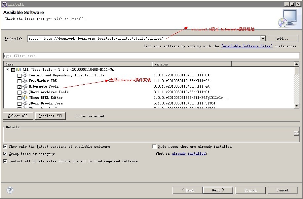Click the JBoss Archives Tools icon
Image resolution: width=303 pixels, height=199 pixels.
point(25,92)
